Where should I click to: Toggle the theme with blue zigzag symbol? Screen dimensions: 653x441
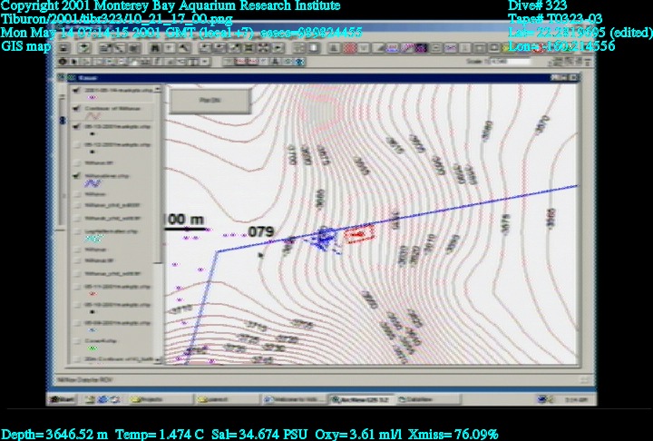[x=75, y=174]
